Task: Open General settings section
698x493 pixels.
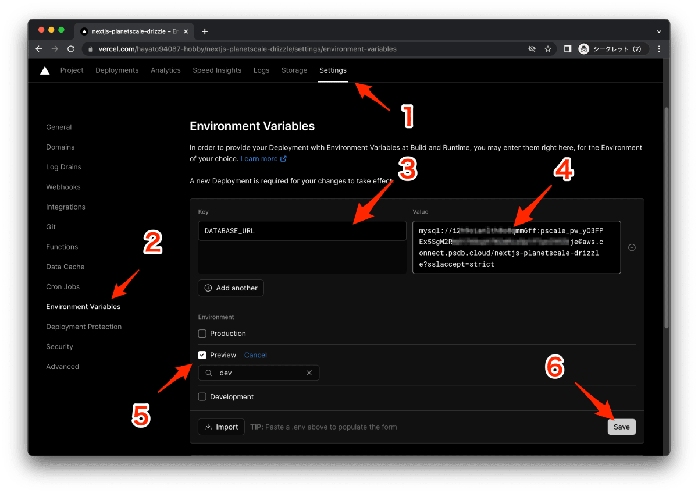Action: point(59,127)
